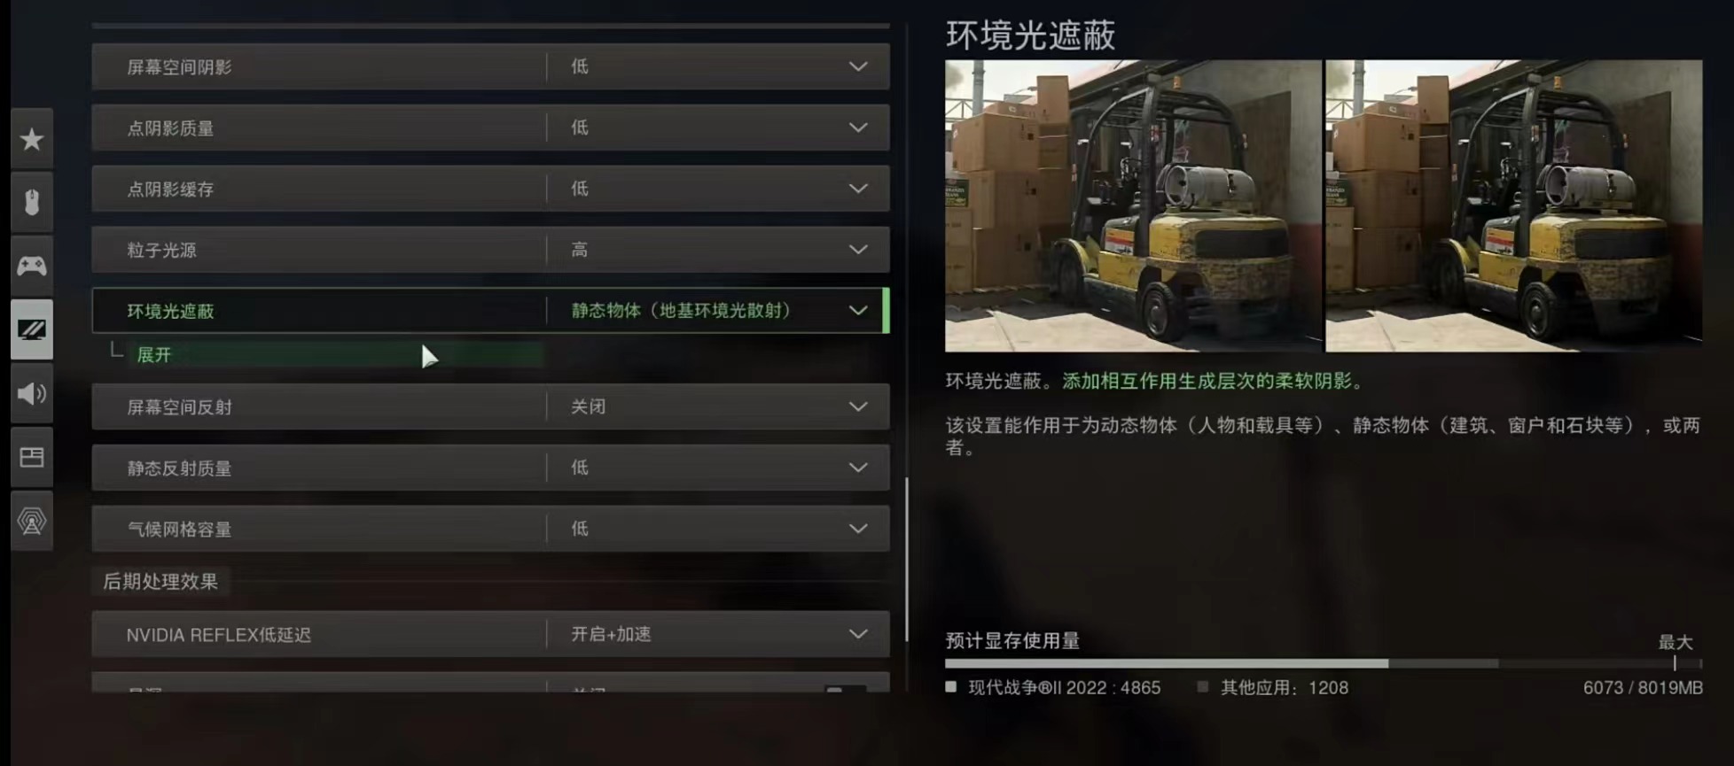Open the mouse settings sidebar icon
Viewport: 1734px width, 766px height.
tap(32, 203)
